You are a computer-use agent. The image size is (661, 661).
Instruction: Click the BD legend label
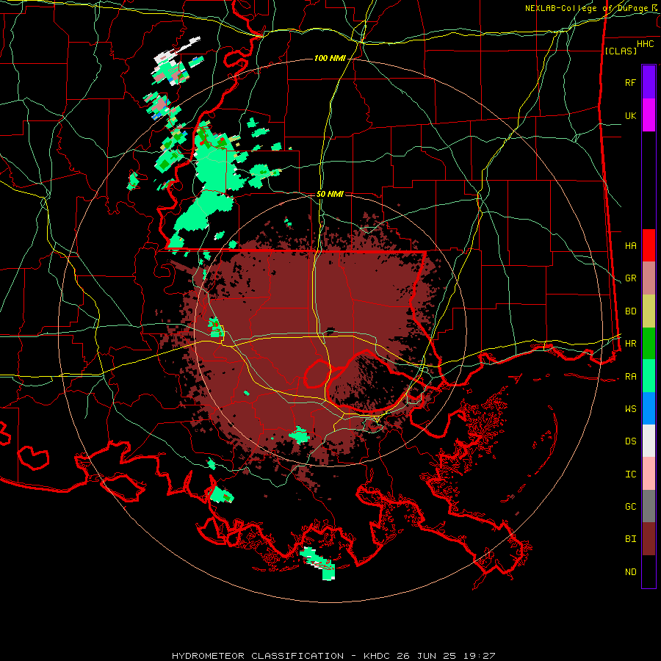pos(630,311)
